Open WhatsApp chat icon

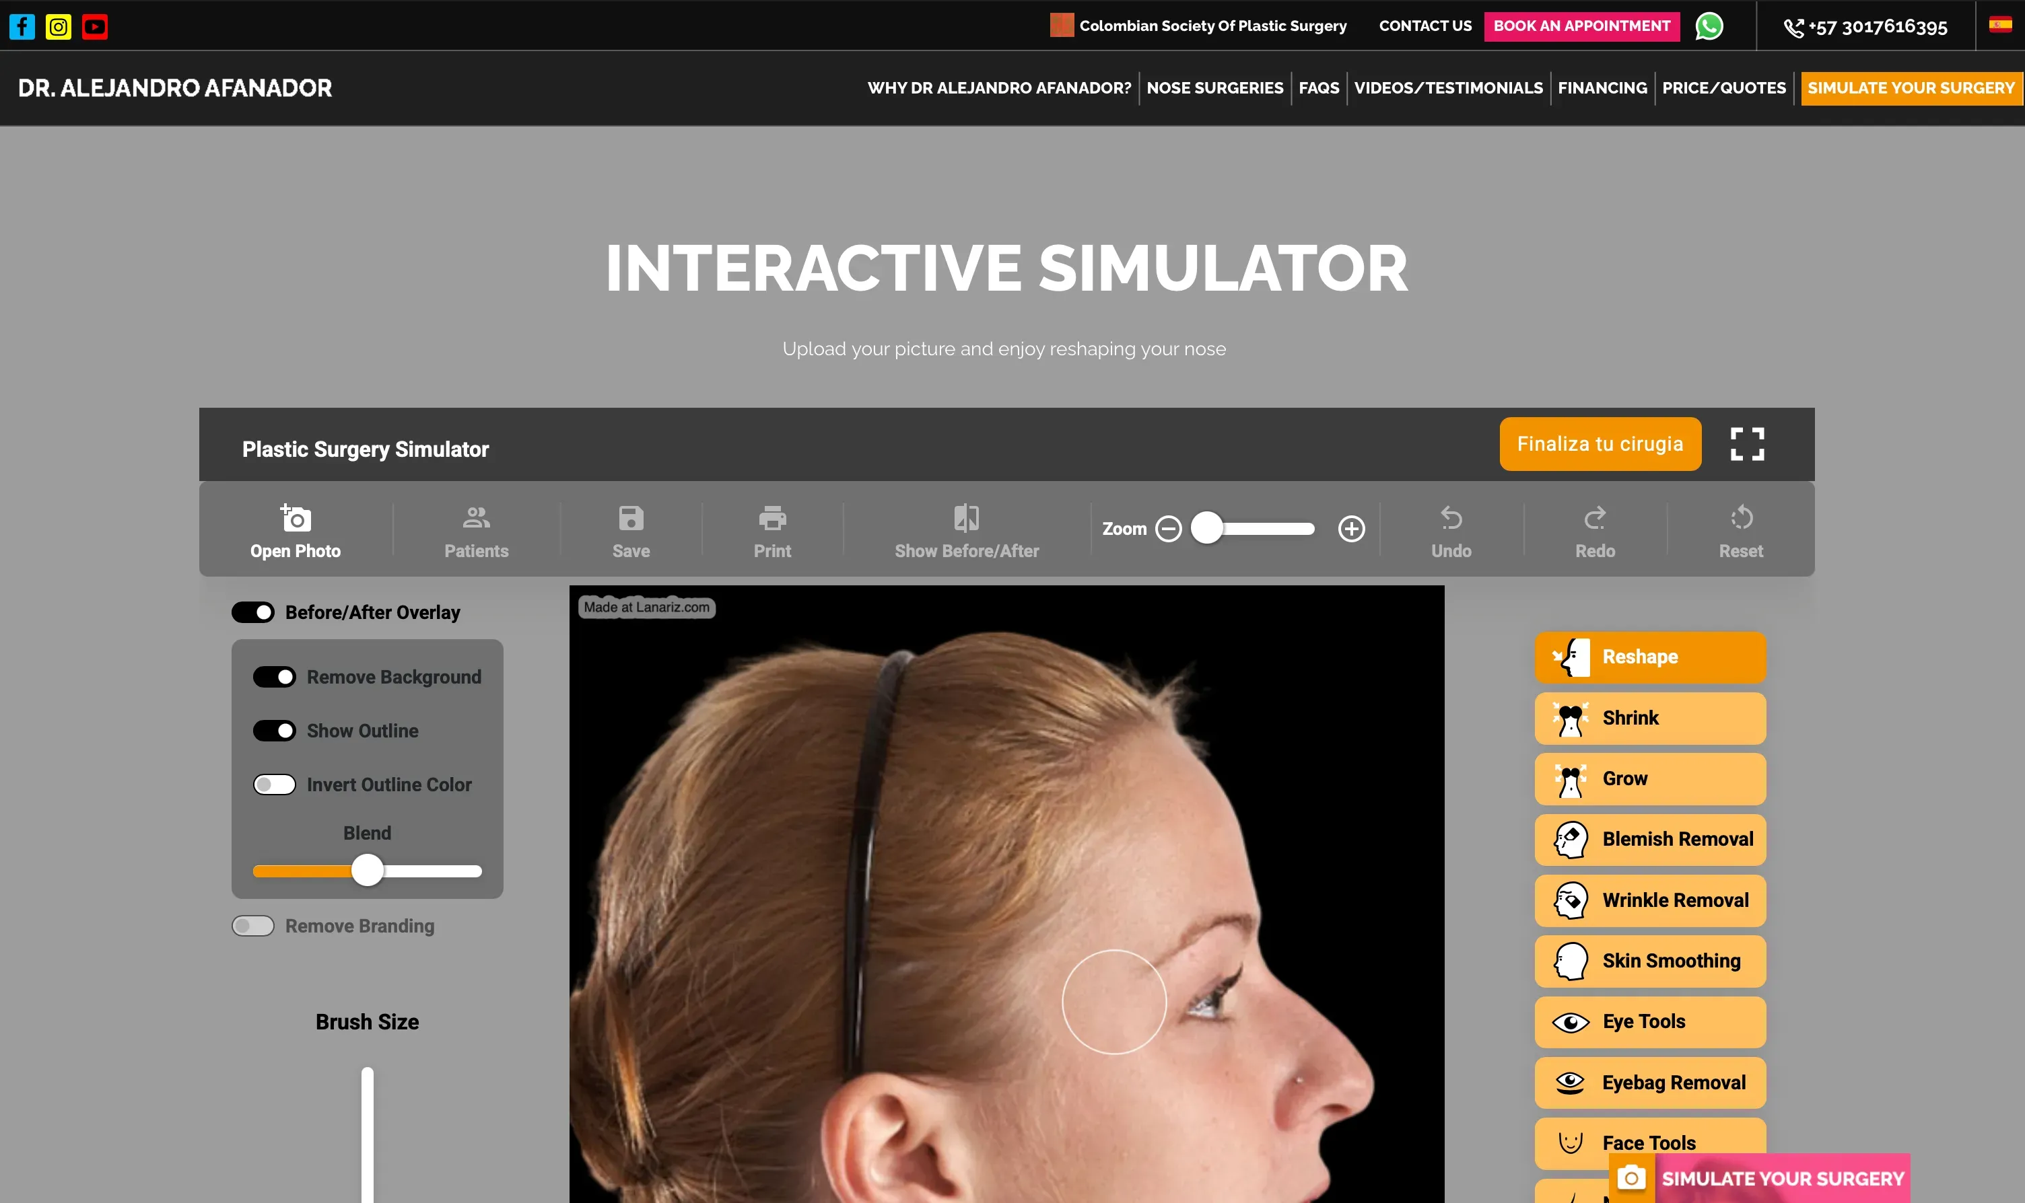pyautogui.click(x=1709, y=26)
